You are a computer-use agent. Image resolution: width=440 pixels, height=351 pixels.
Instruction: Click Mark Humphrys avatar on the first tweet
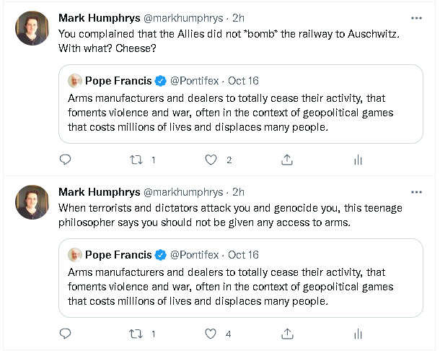tap(32, 28)
